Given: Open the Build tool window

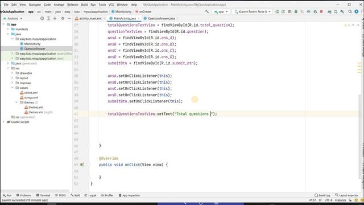Looking at the screenshot, I should point(76,195).
